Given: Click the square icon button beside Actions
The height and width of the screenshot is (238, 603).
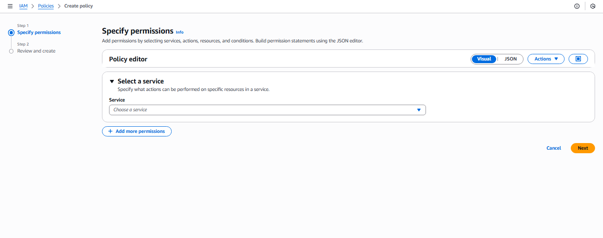Looking at the screenshot, I should tap(578, 59).
